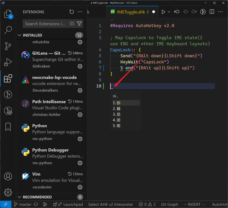This screenshot has height=208, width=228.
Task: Split the editor to the right
Action: (x=212, y=12)
